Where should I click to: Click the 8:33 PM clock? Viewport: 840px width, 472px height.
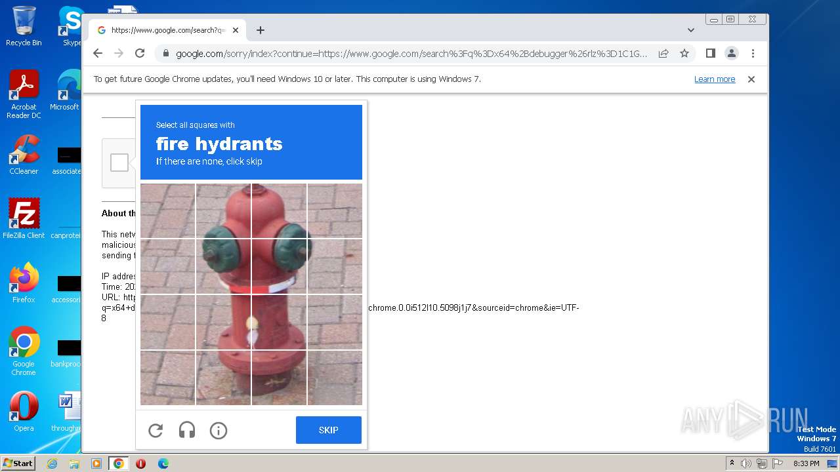(x=806, y=463)
